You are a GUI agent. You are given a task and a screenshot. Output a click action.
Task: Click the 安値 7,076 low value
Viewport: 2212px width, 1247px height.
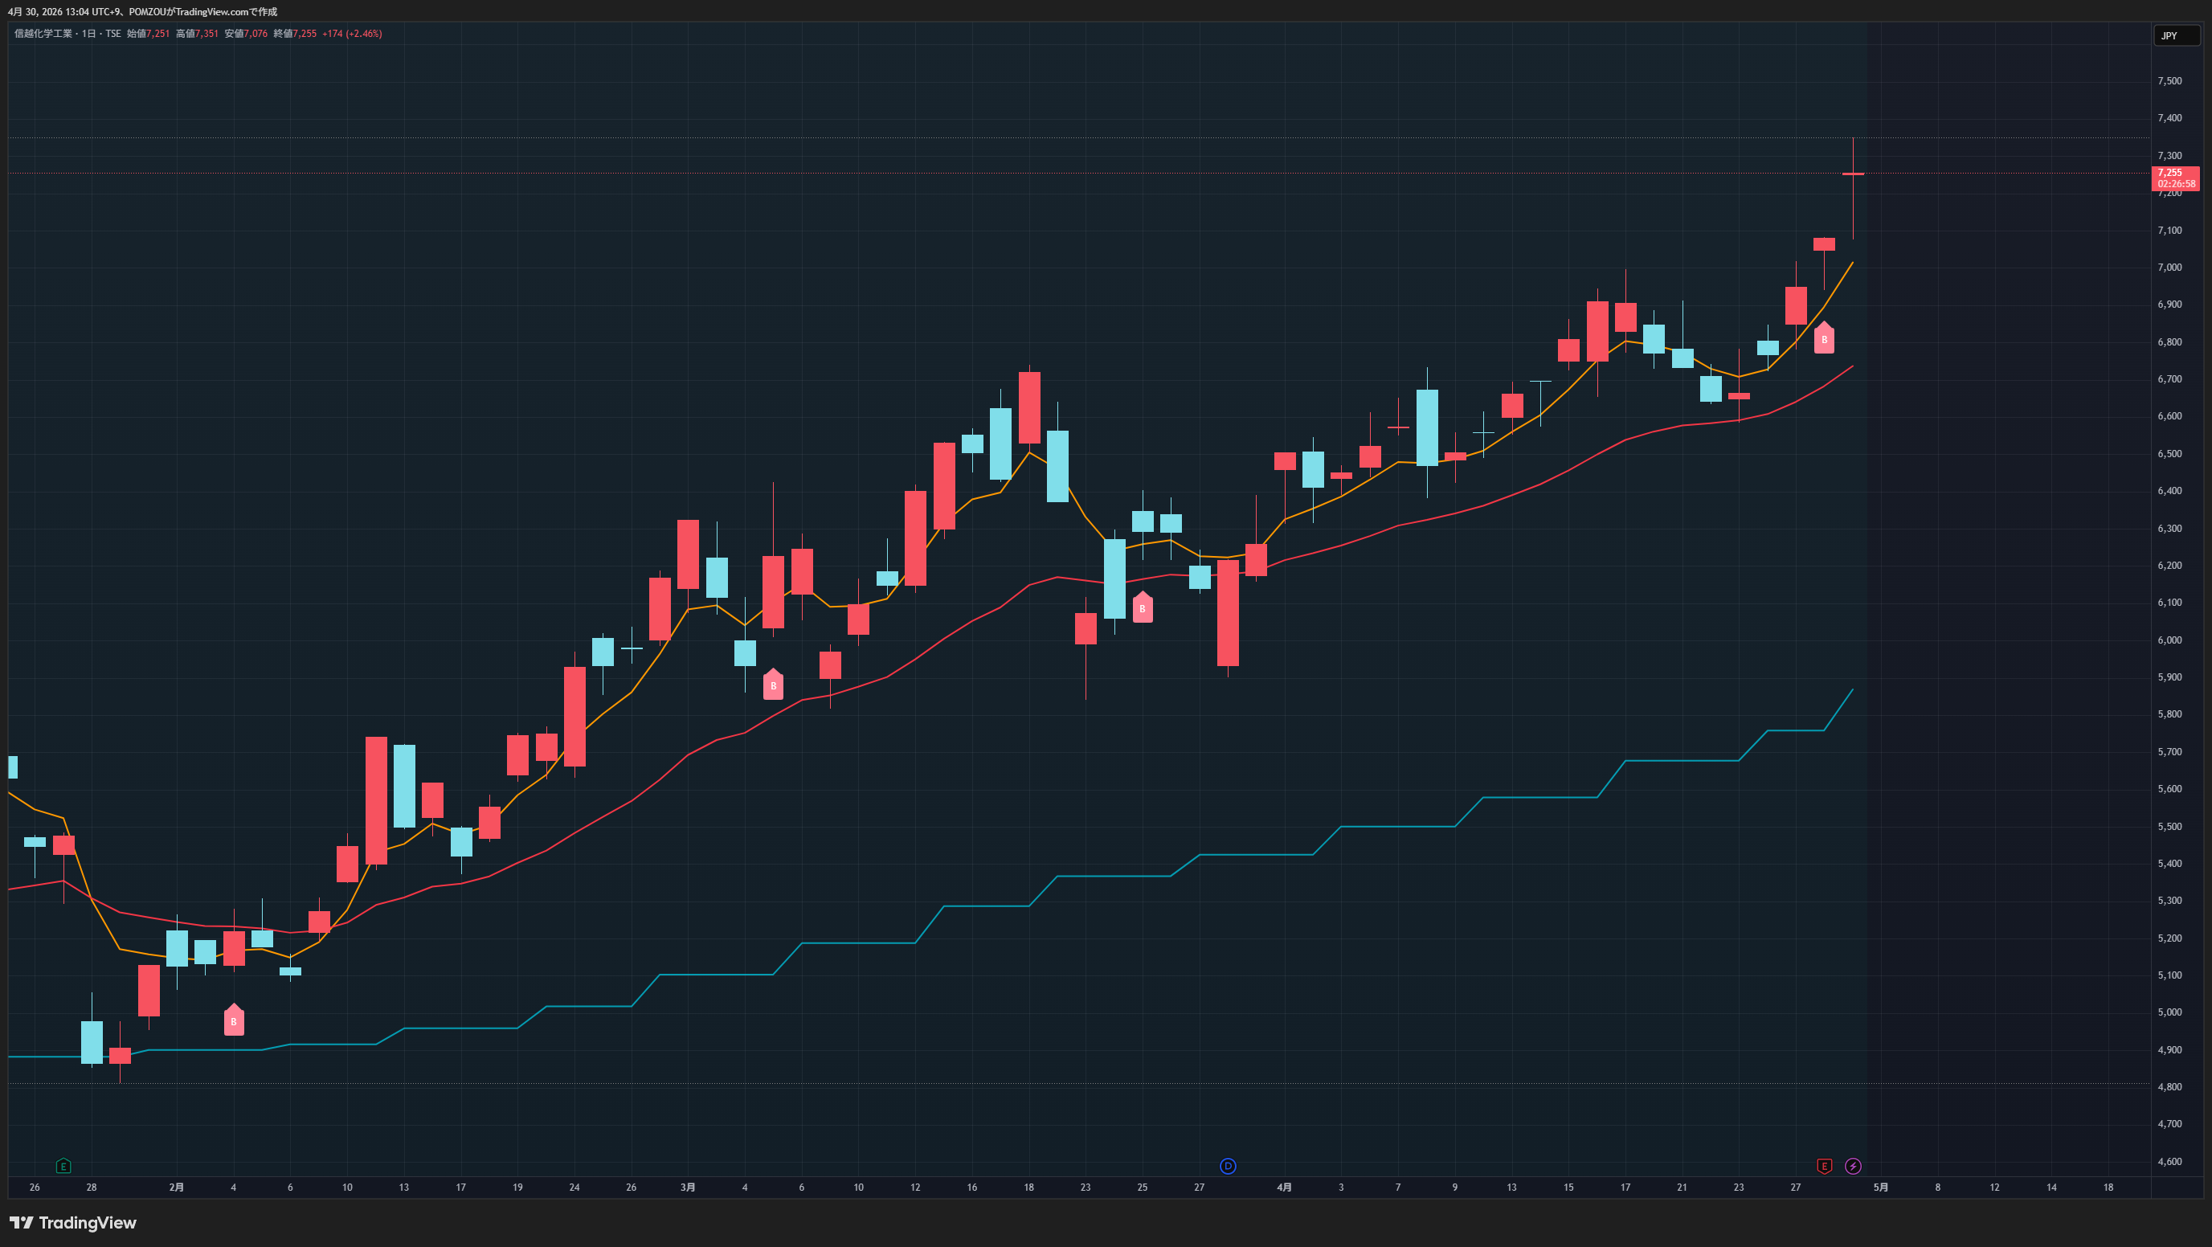pos(246,34)
